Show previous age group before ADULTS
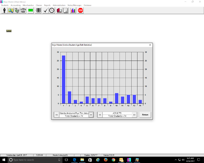The image size is (204, 163). point(100,115)
